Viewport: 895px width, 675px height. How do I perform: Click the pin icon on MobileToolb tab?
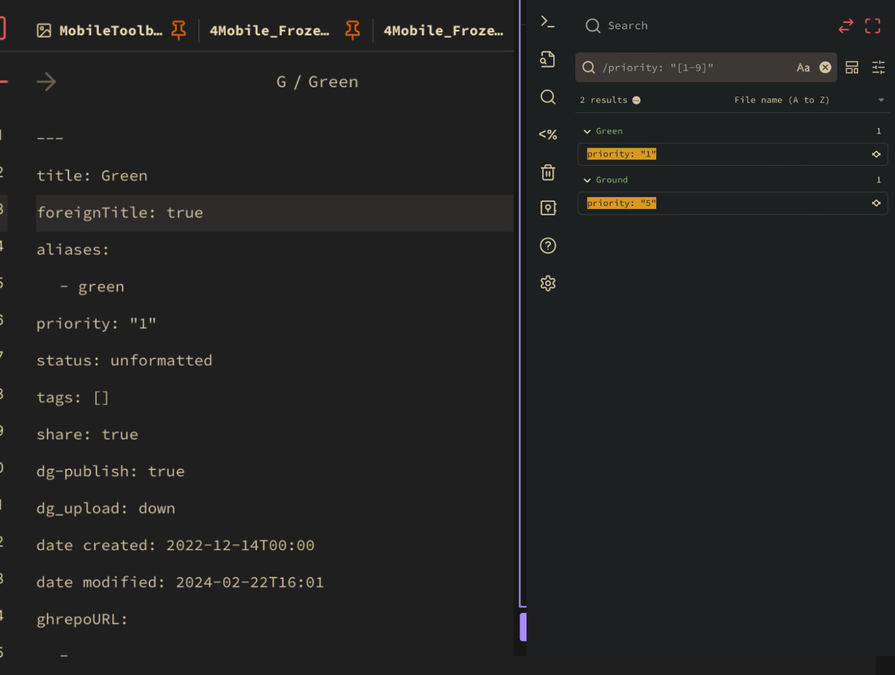coord(178,30)
